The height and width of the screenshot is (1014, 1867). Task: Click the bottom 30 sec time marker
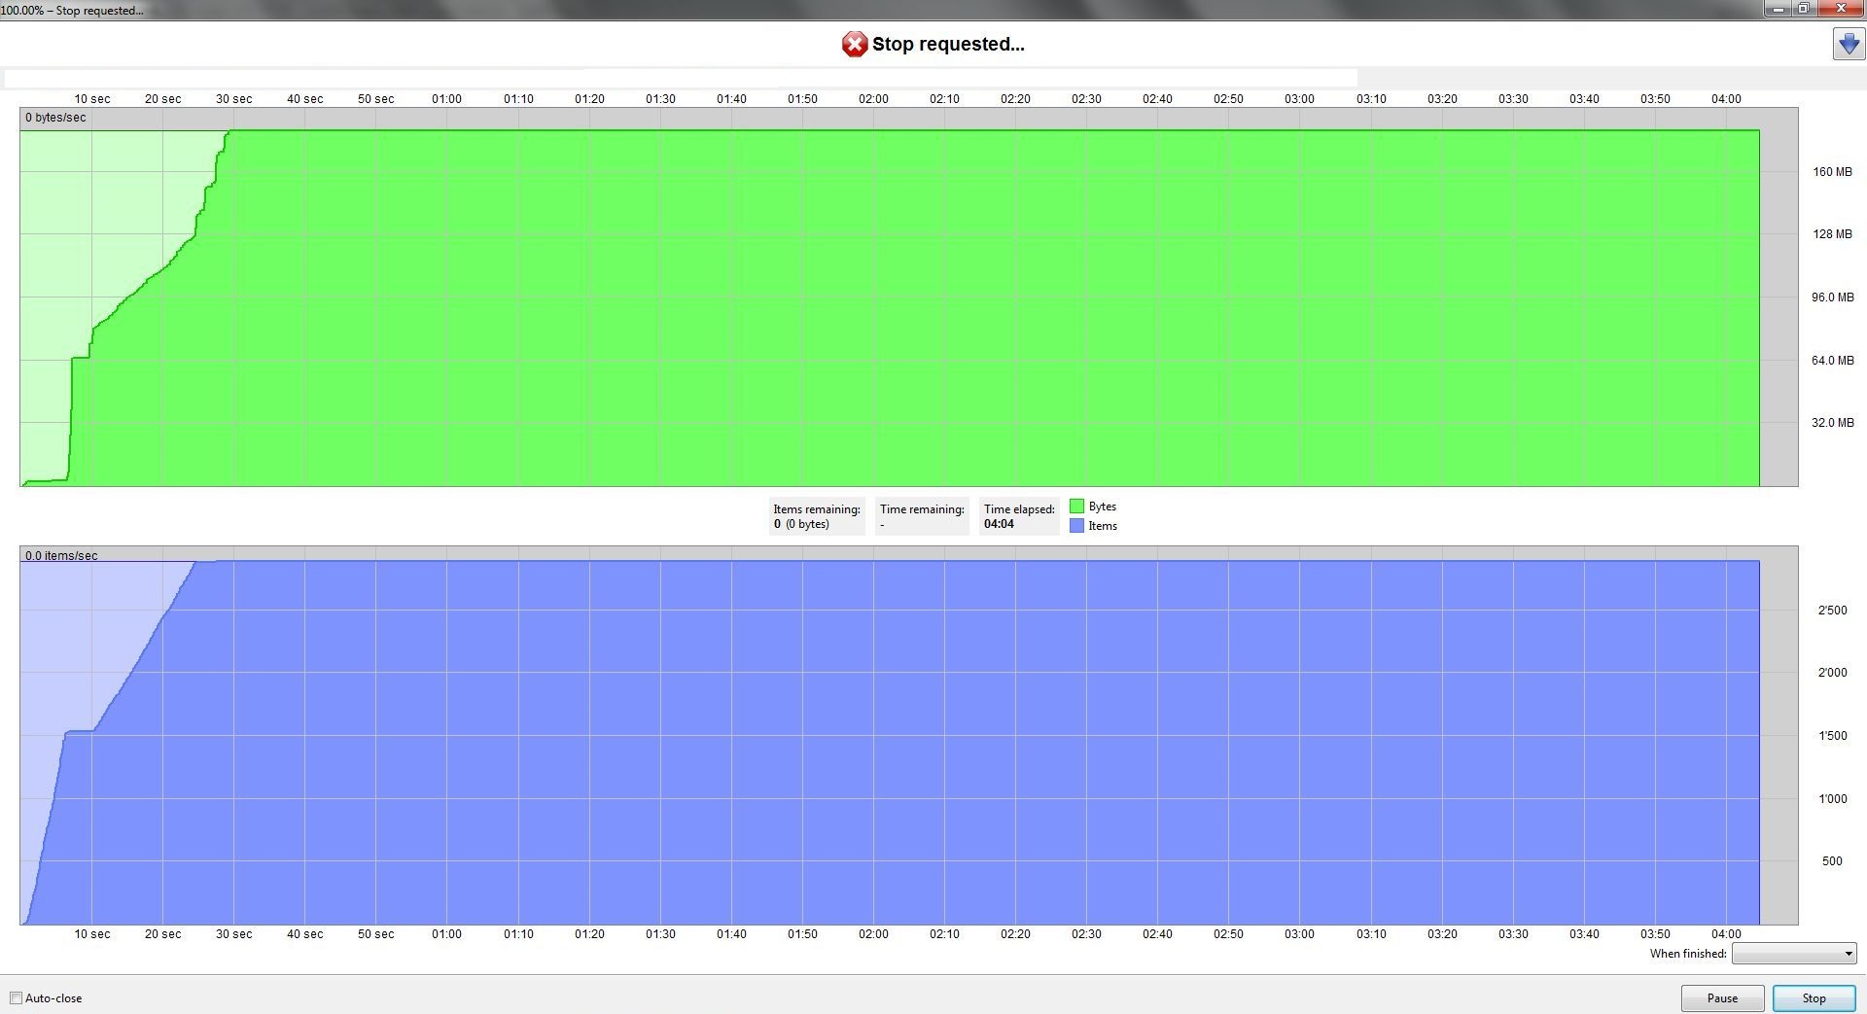click(233, 934)
